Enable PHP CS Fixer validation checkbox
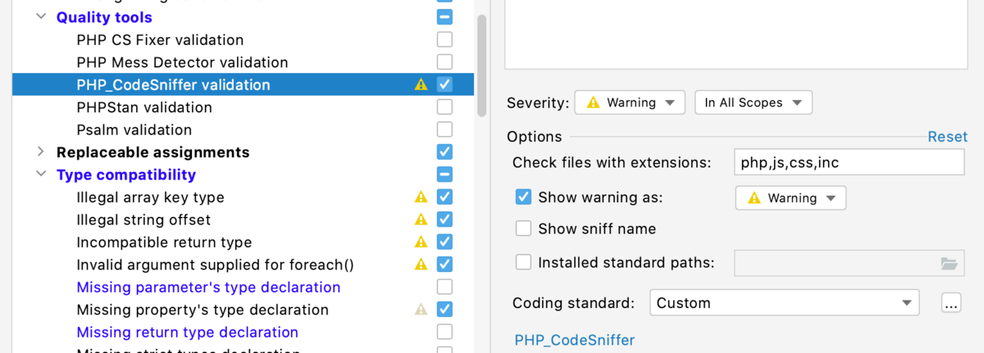This screenshot has height=353, width=984. tap(444, 39)
